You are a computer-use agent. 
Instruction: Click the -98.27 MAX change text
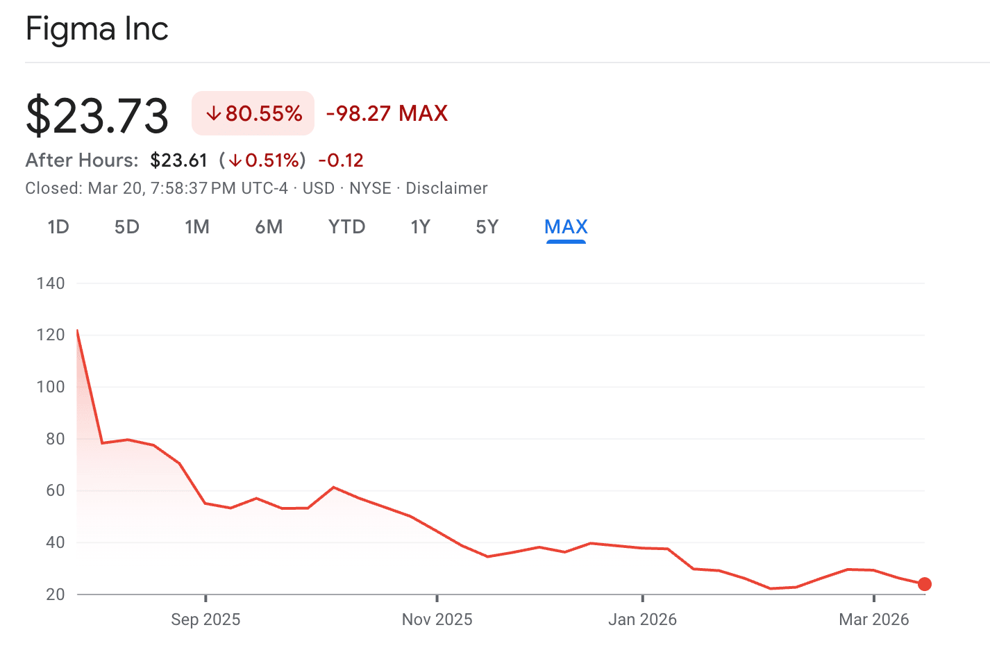coord(387,113)
